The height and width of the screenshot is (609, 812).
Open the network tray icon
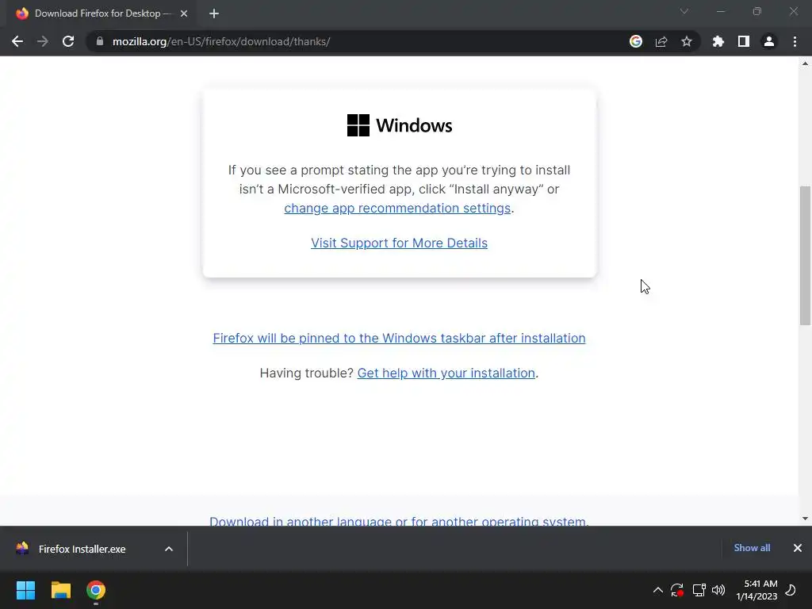(x=699, y=590)
